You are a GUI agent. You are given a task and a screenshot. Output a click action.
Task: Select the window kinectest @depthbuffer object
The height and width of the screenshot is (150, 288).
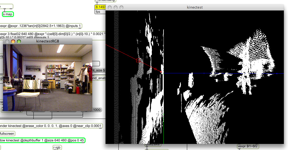click(42, 140)
